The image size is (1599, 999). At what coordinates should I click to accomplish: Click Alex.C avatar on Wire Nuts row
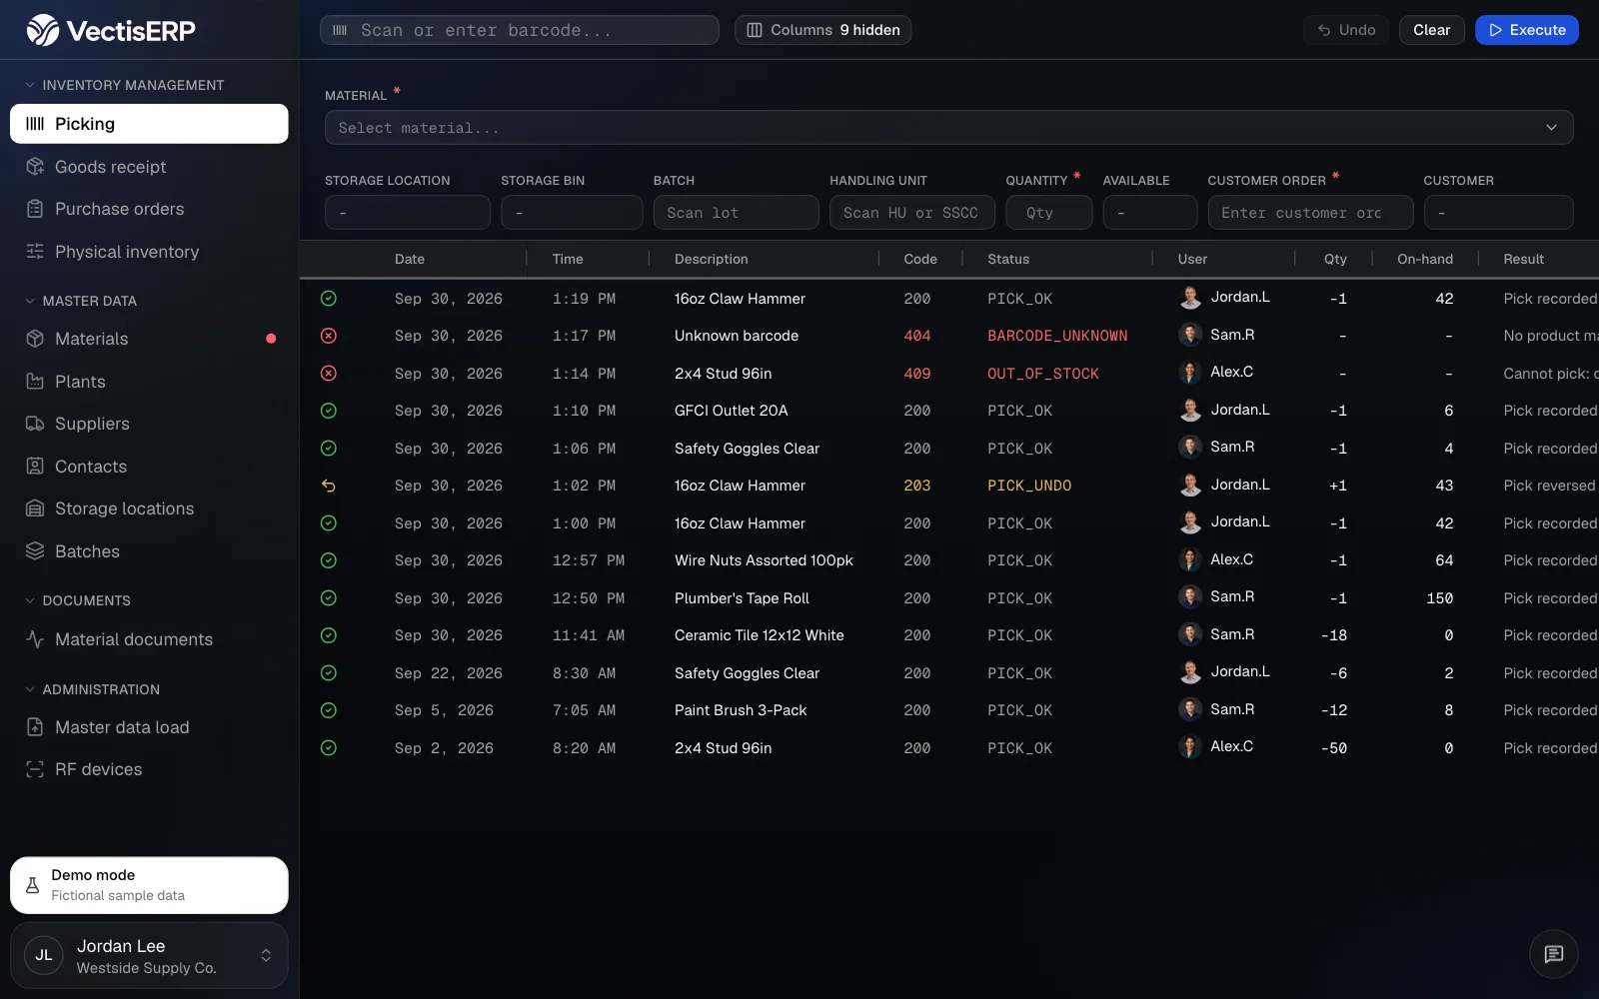1190,559
